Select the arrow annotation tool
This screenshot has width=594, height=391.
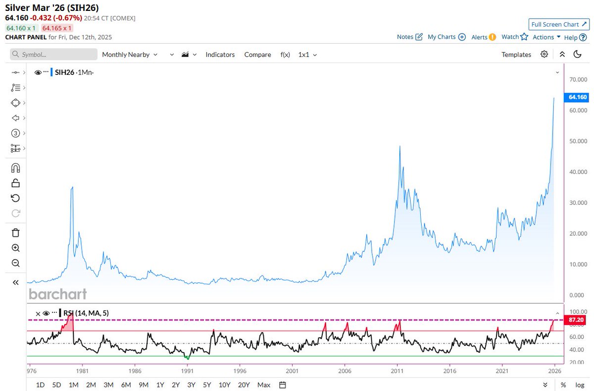15,118
